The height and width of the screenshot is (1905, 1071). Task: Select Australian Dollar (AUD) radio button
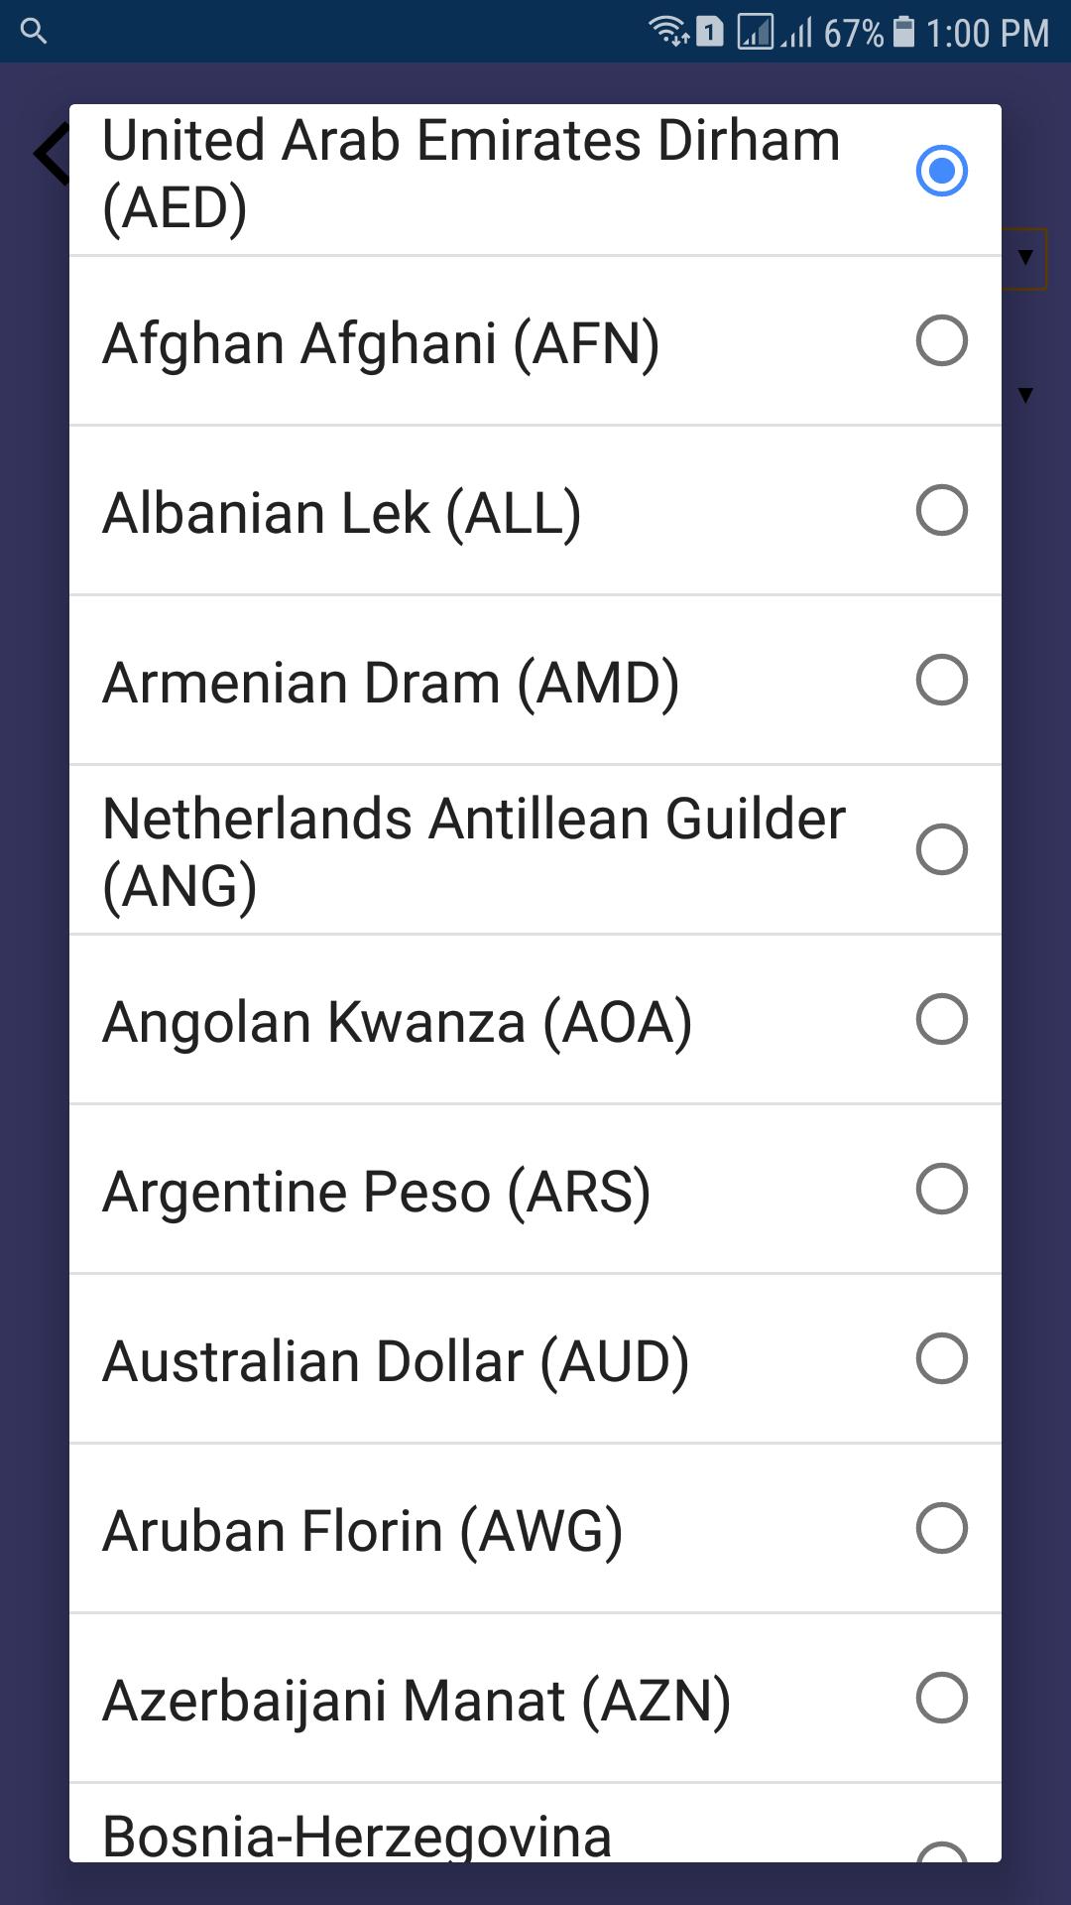coord(941,1358)
